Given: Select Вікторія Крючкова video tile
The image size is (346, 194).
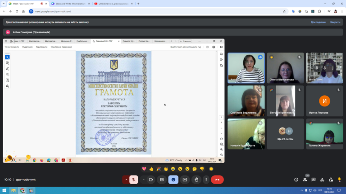Looking at the screenshot, I should coord(285,101).
